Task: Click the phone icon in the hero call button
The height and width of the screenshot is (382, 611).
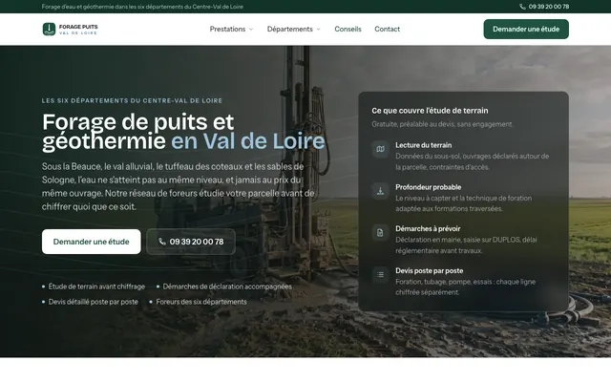Action: 162,242
